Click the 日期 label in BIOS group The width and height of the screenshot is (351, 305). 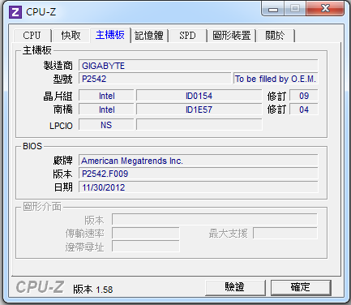point(63,187)
